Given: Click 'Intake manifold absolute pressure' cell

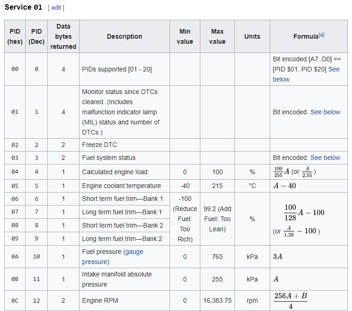Looking at the screenshot, I should (x=117, y=279).
